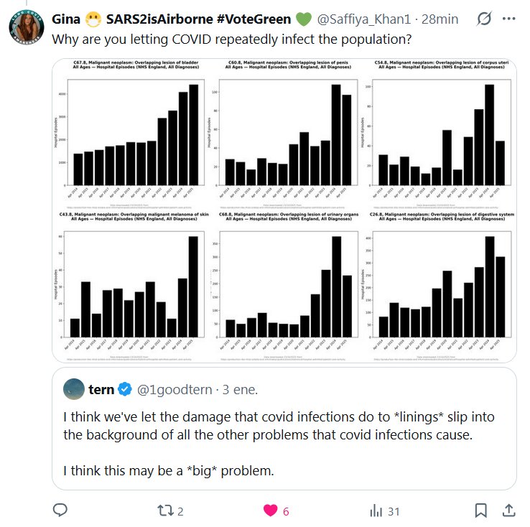
Task: Toggle the pink heart like button
Action: [271, 510]
